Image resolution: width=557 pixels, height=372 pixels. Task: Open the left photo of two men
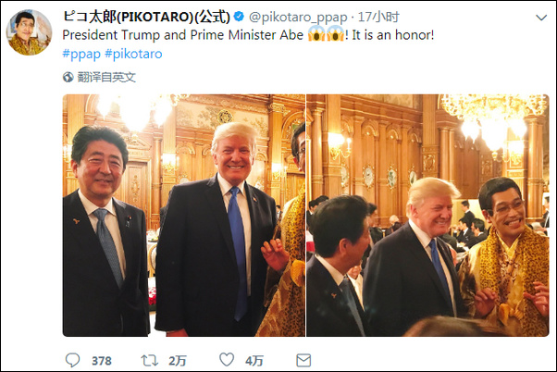[183, 216]
